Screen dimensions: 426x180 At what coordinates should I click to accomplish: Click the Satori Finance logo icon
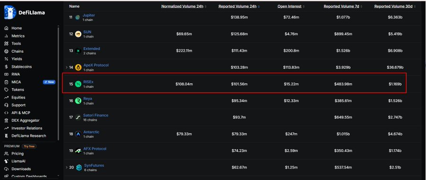point(78,117)
